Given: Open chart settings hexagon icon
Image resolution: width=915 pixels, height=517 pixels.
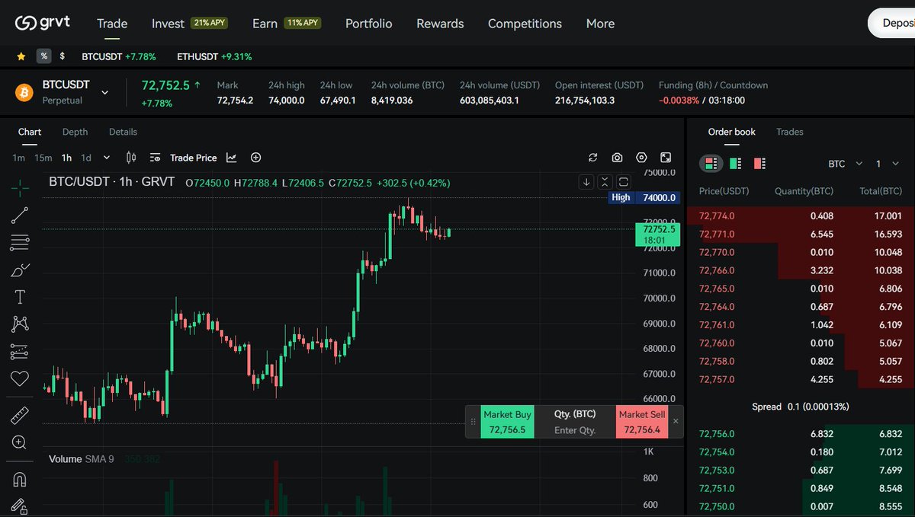Looking at the screenshot, I should 641,158.
